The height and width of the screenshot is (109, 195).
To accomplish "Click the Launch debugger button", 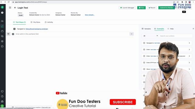I will coord(127,8).
